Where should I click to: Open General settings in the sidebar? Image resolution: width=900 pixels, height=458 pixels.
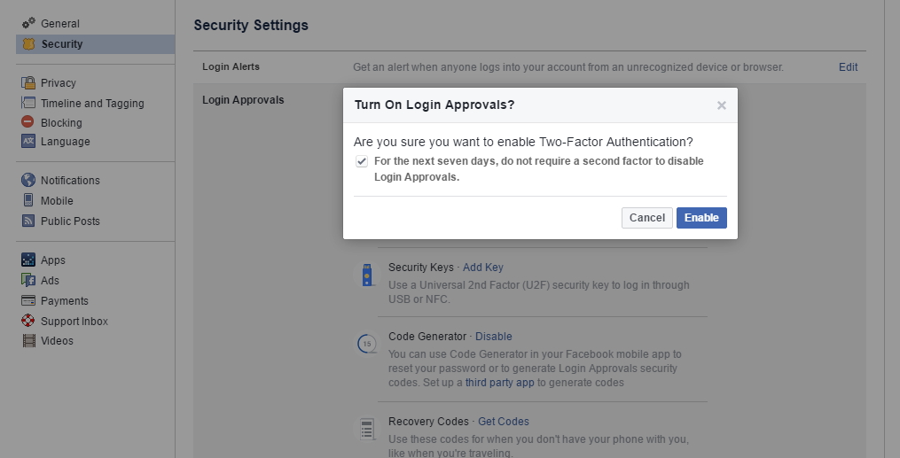[59, 24]
